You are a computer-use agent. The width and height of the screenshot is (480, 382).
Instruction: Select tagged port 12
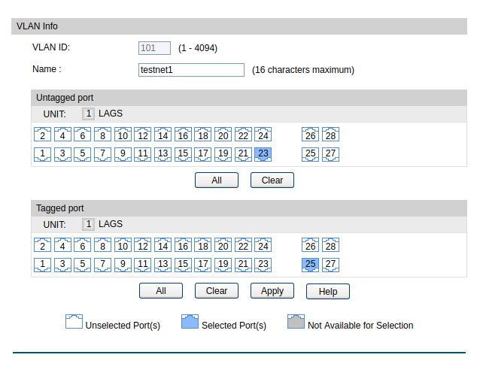coord(143,245)
